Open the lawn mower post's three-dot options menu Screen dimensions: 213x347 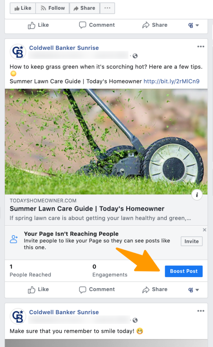coord(200,46)
